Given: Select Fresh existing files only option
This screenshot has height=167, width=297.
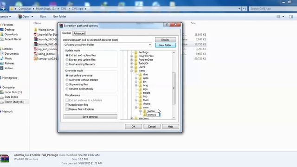Looking at the screenshot, I should point(67,64).
